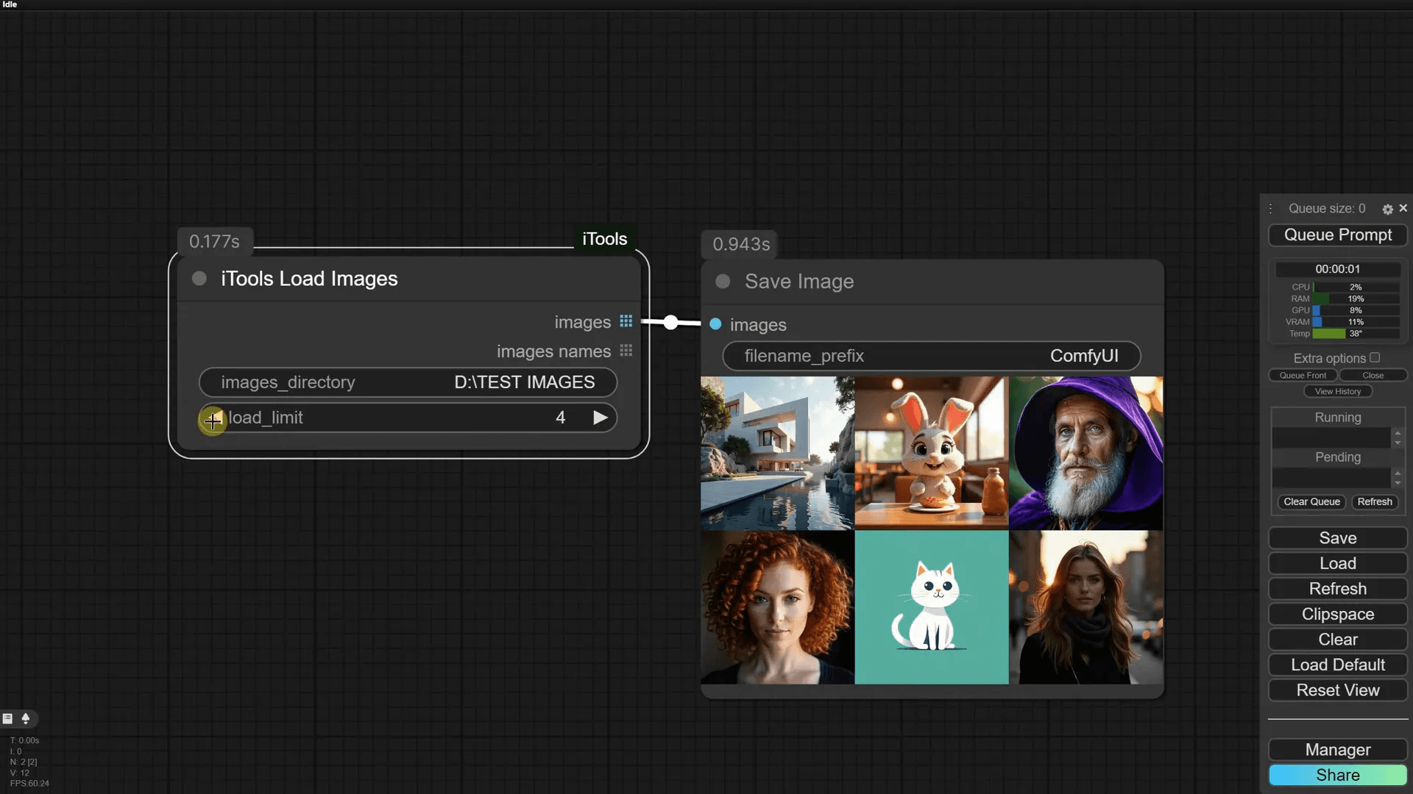This screenshot has height=794, width=1413.
Task: Click Save Image node collapse dot
Action: 723,282
